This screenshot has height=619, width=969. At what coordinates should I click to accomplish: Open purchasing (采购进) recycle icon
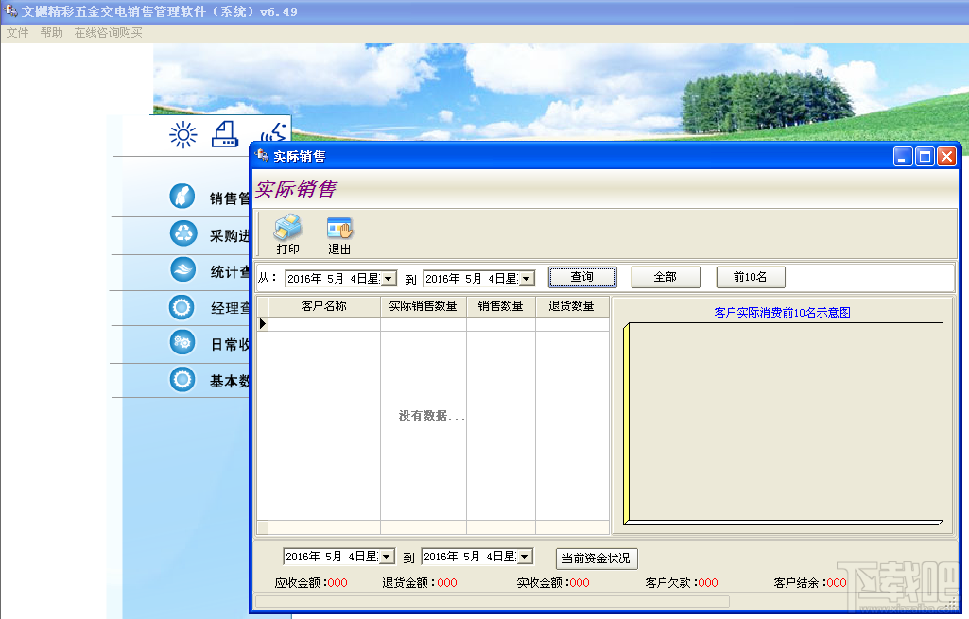[182, 233]
